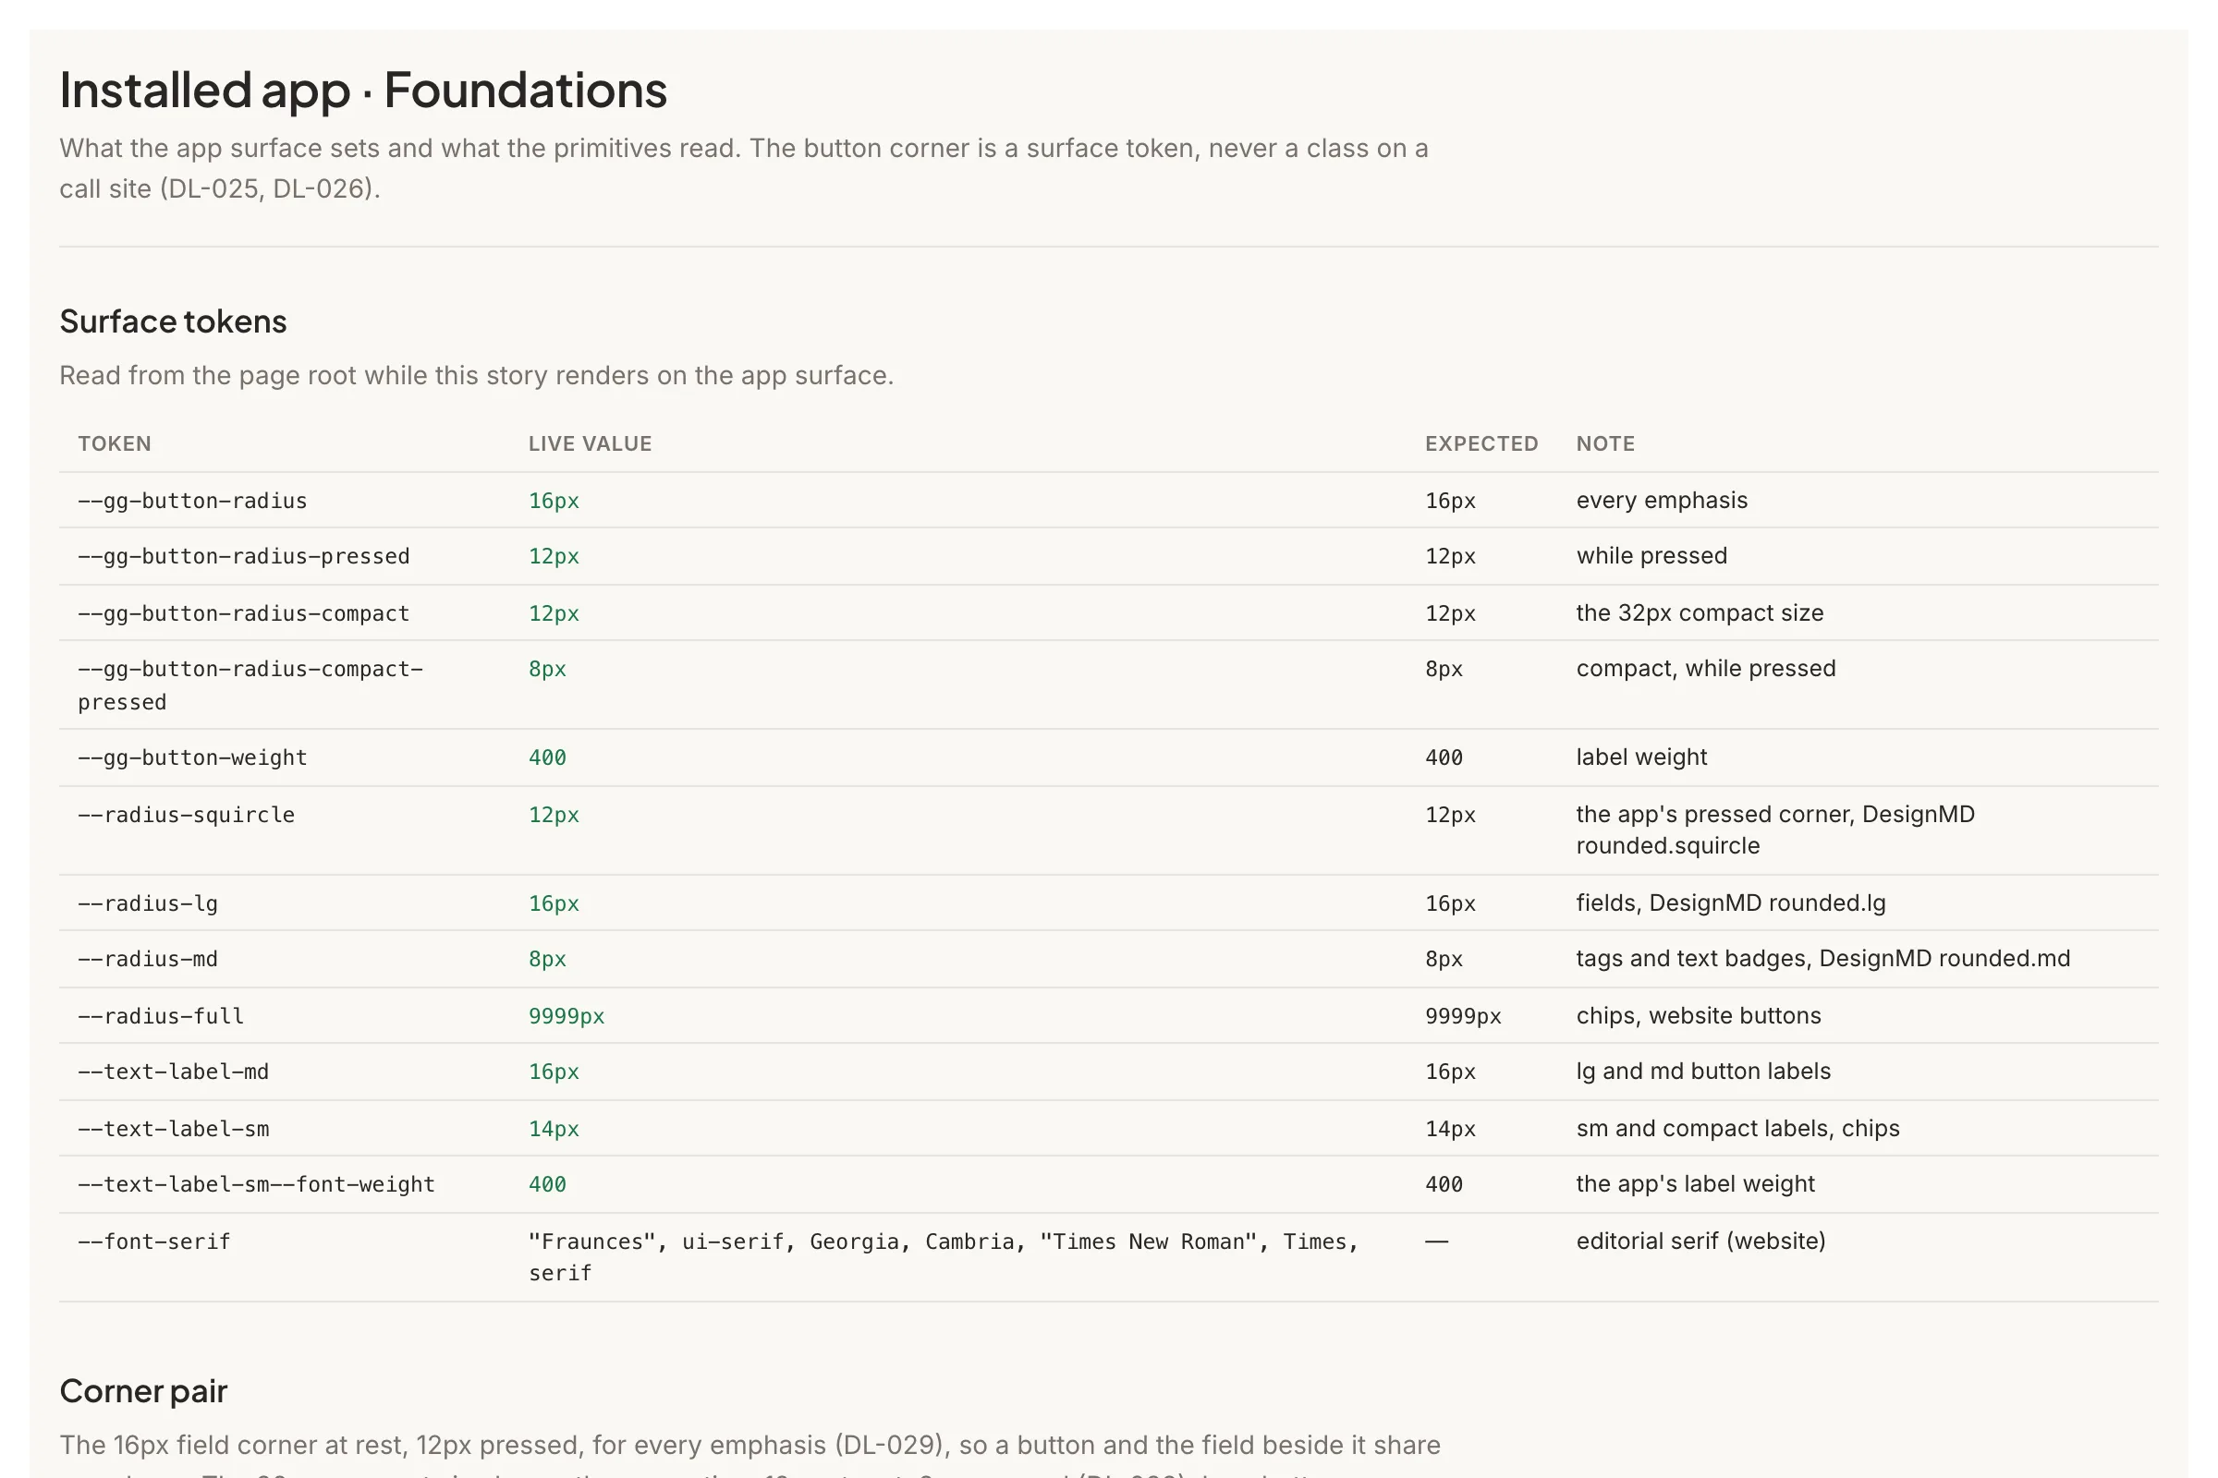
Task: Click the 'lg and md button labels' note
Action: point(1703,1072)
